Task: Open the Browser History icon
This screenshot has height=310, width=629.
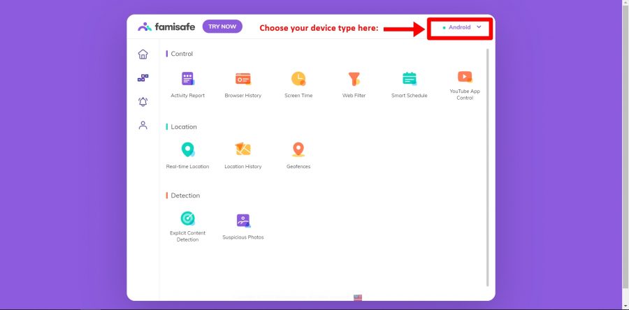Action: (x=243, y=79)
